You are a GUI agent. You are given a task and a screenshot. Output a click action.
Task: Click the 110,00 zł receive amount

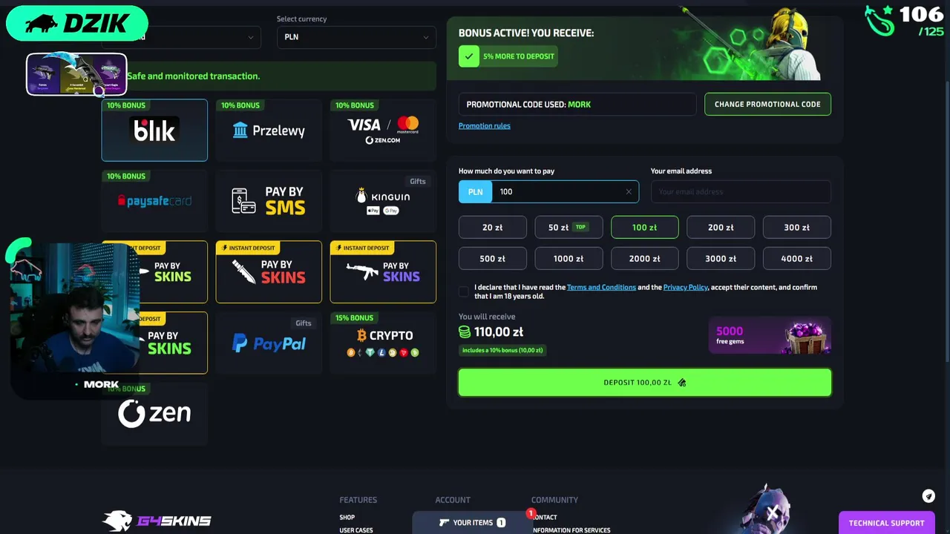click(499, 332)
